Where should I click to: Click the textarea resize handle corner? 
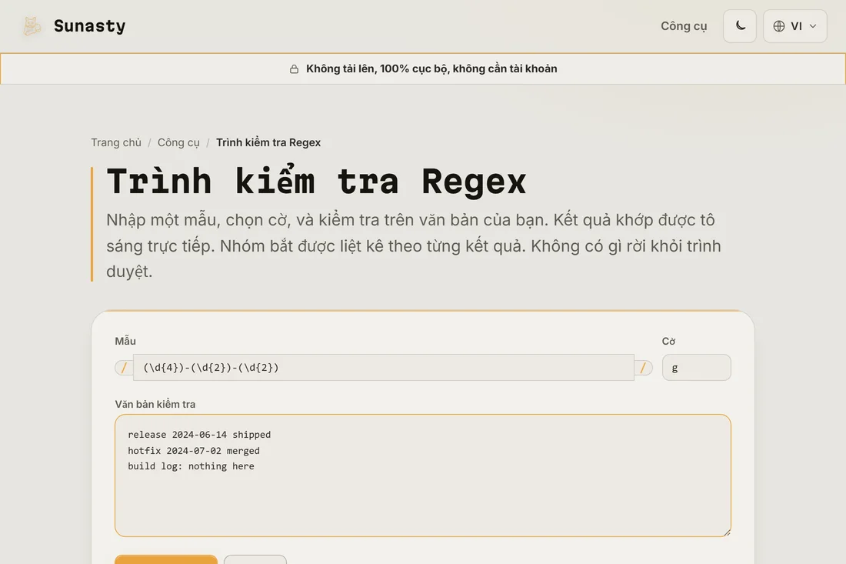[727, 532]
